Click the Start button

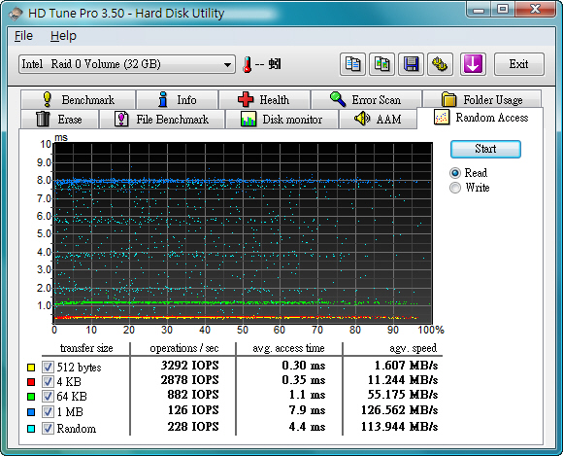click(485, 149)
